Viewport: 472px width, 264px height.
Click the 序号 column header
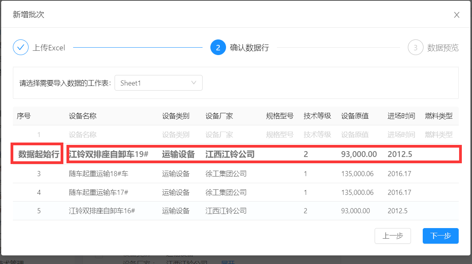point(23,116)
